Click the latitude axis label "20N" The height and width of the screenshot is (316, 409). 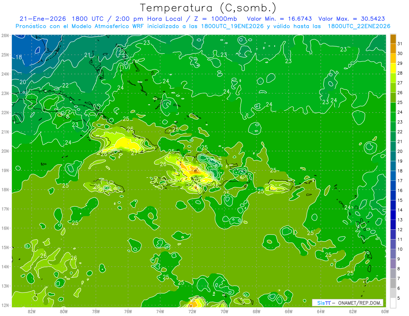tap(5, 151)
